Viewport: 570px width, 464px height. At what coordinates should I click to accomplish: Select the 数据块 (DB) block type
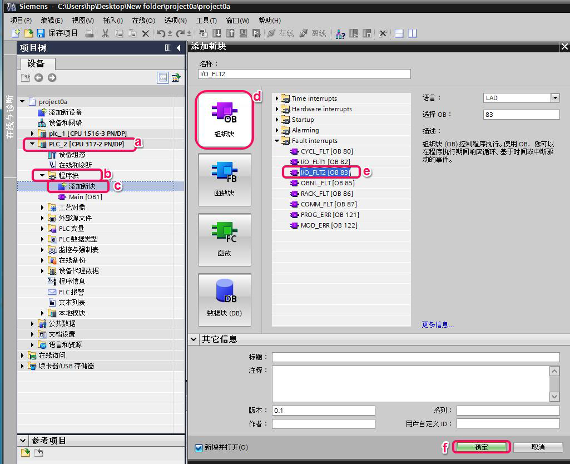[224, 300]
